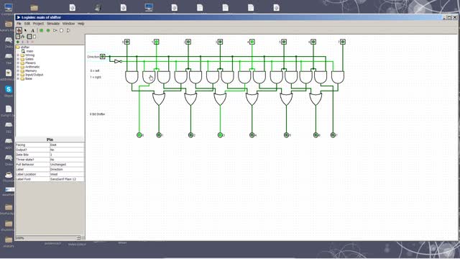Click the zoom level stepper arrows
Screen dimensions: 460x259
point(78,238)
